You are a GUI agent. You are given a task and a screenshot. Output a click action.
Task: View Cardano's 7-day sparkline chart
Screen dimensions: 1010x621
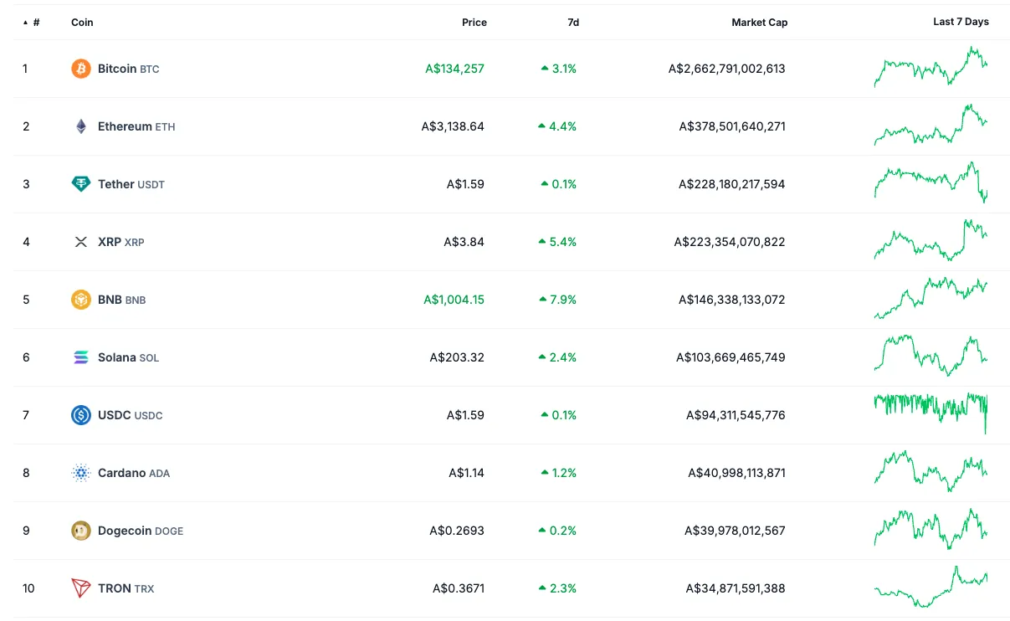pyautogui.click(x=931, y=471)
